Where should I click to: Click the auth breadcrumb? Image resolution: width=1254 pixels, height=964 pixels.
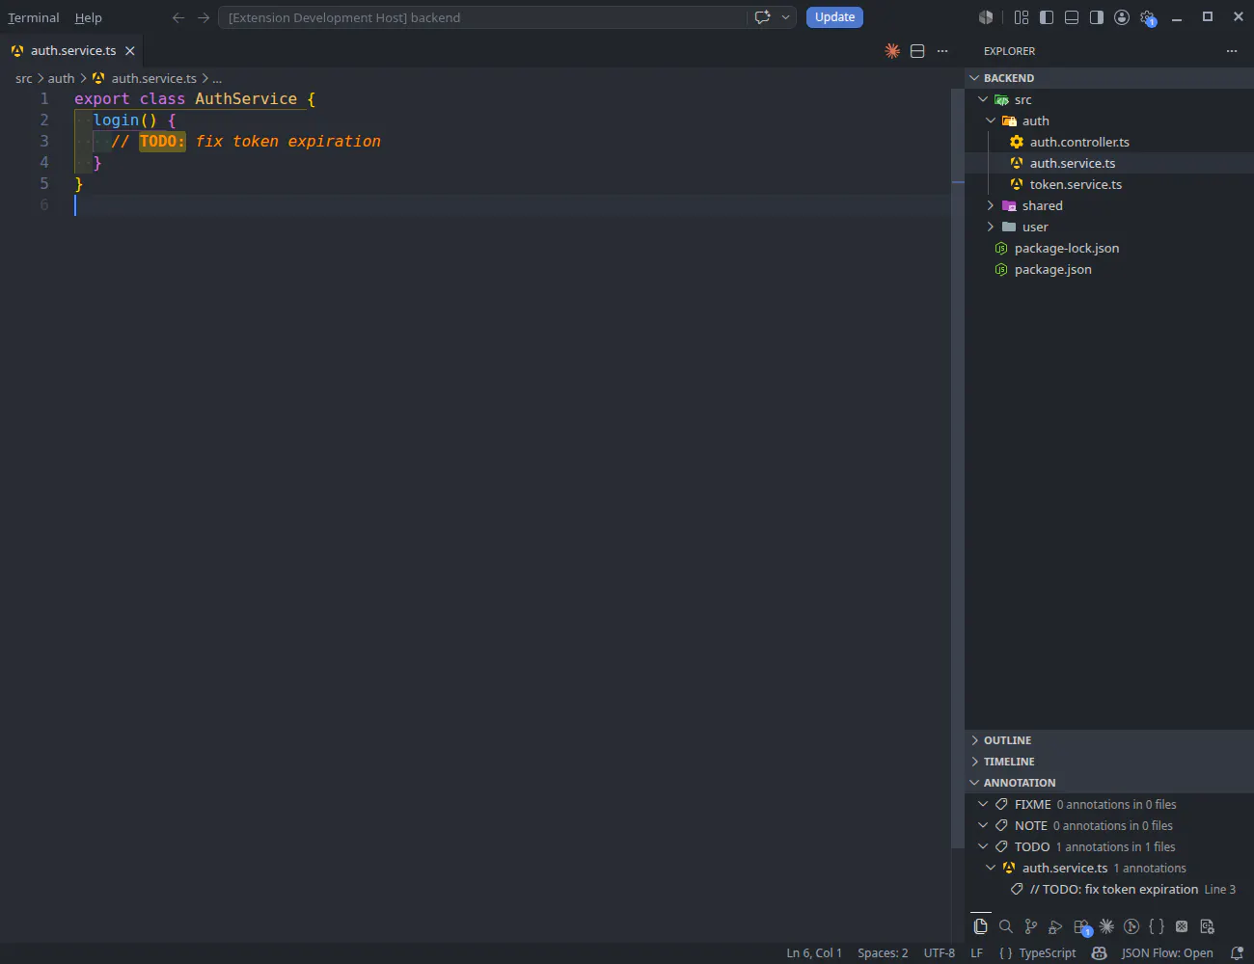(x=61, y=78)
